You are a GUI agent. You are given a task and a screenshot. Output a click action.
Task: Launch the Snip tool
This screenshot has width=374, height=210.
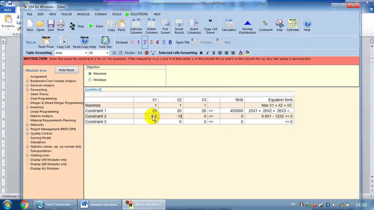pos(279,26)
